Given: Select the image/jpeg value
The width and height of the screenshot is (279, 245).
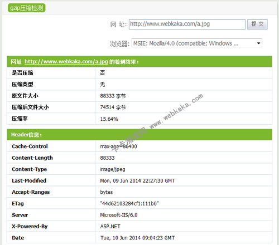Looking at the screenshot, I should tap(113, 169).
